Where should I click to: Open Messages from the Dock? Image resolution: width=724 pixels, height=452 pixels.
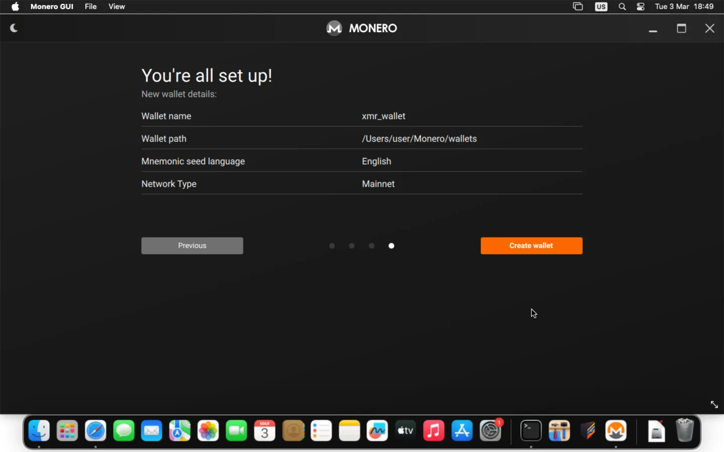click(x=124, y=431)
